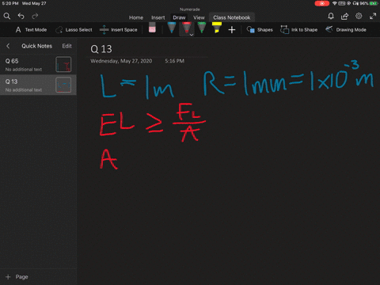
Task: Choose Insert Space tool
Action: (119, 30)
